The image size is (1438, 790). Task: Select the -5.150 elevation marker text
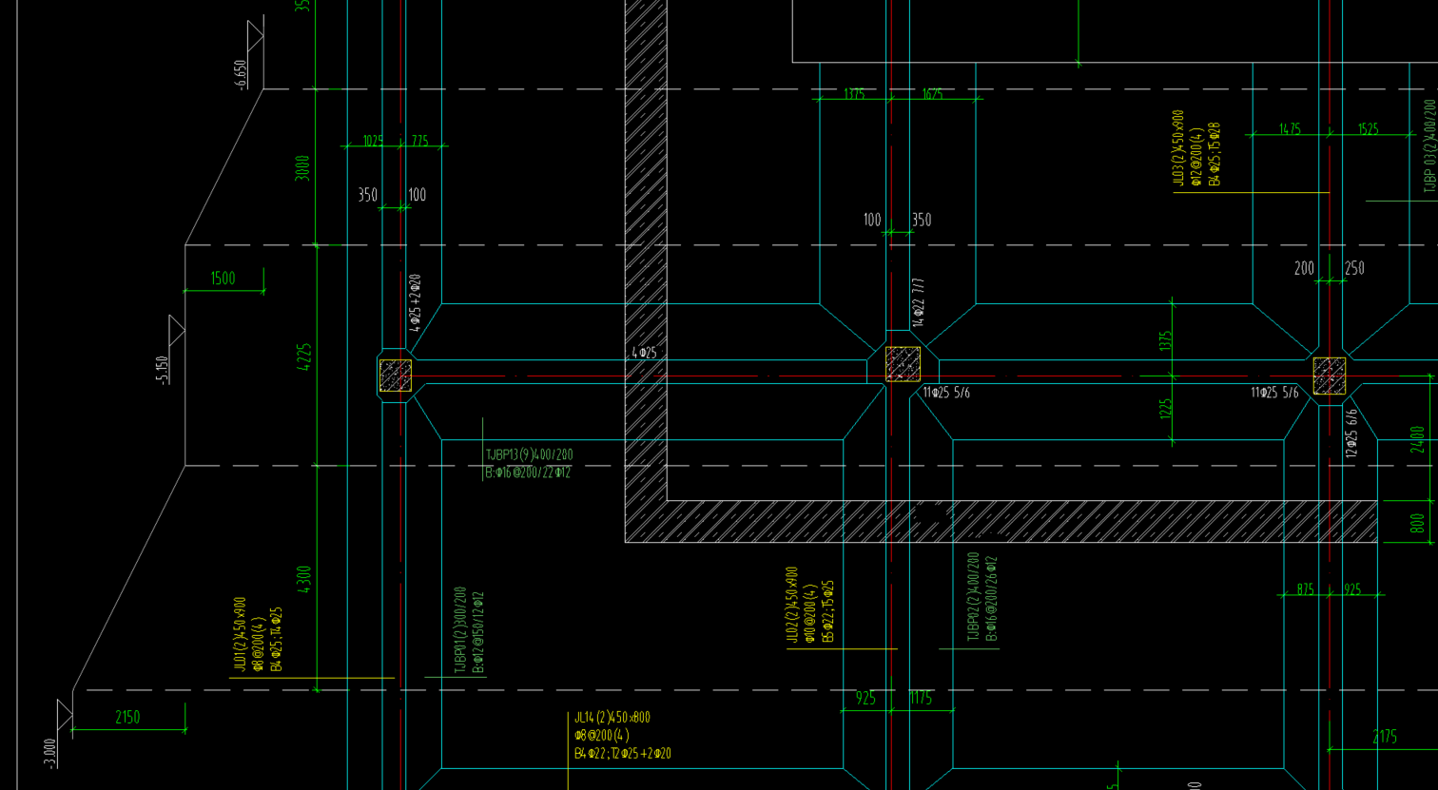pos(162,370)
